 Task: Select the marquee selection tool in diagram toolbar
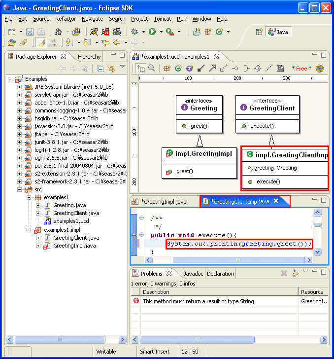[x=141, y=69]
